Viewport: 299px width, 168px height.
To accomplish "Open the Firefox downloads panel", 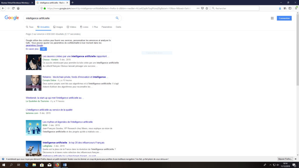I will (x=280, y=8).
